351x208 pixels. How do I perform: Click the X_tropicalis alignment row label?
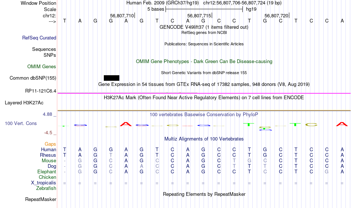[44, 183]
